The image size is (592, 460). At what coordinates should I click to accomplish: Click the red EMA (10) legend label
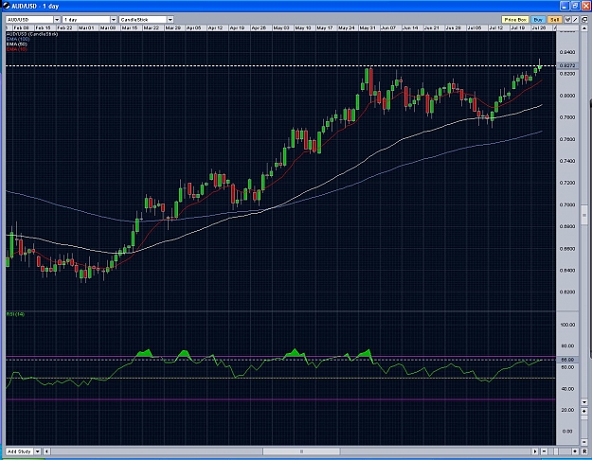click(17, 49)
